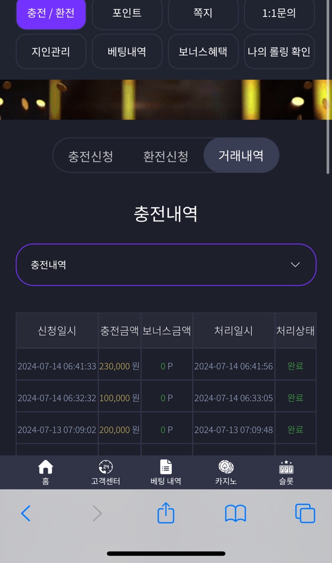Tap the 홈 home icon

click(46, 467)
